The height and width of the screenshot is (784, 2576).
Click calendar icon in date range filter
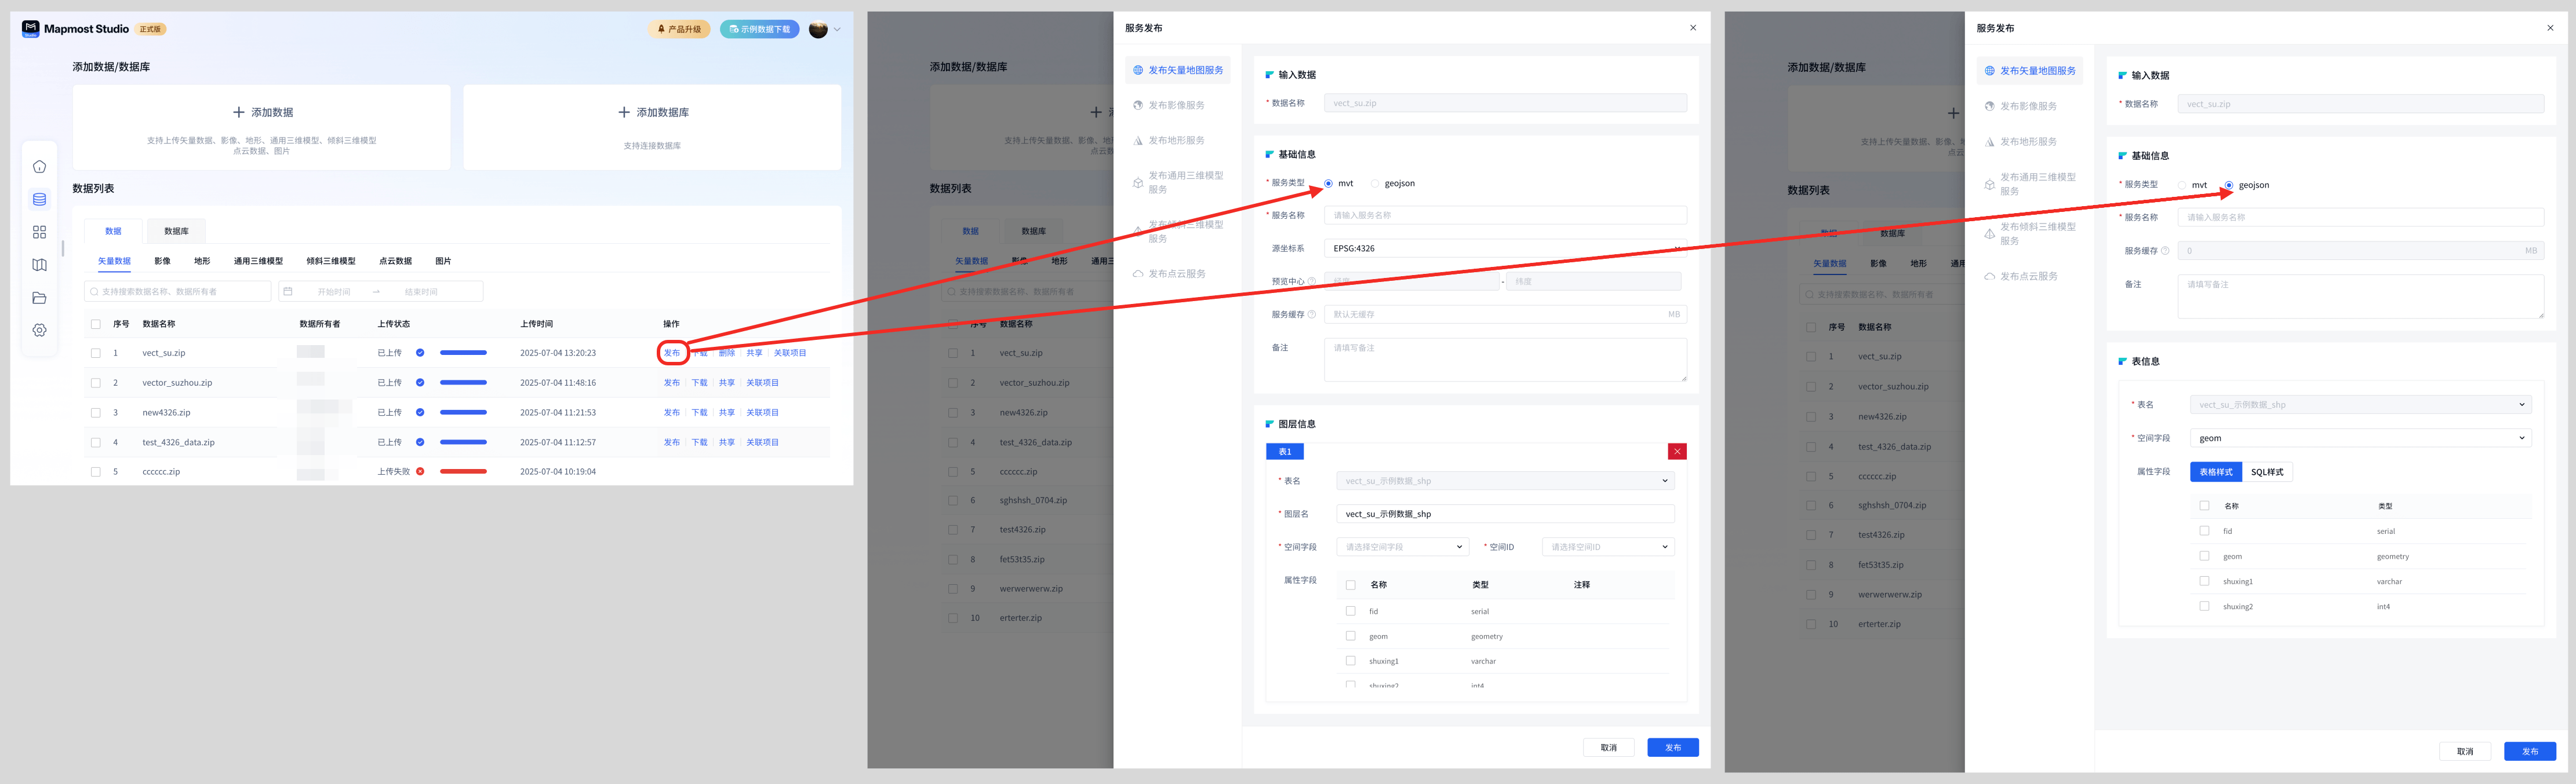(288, 292)
